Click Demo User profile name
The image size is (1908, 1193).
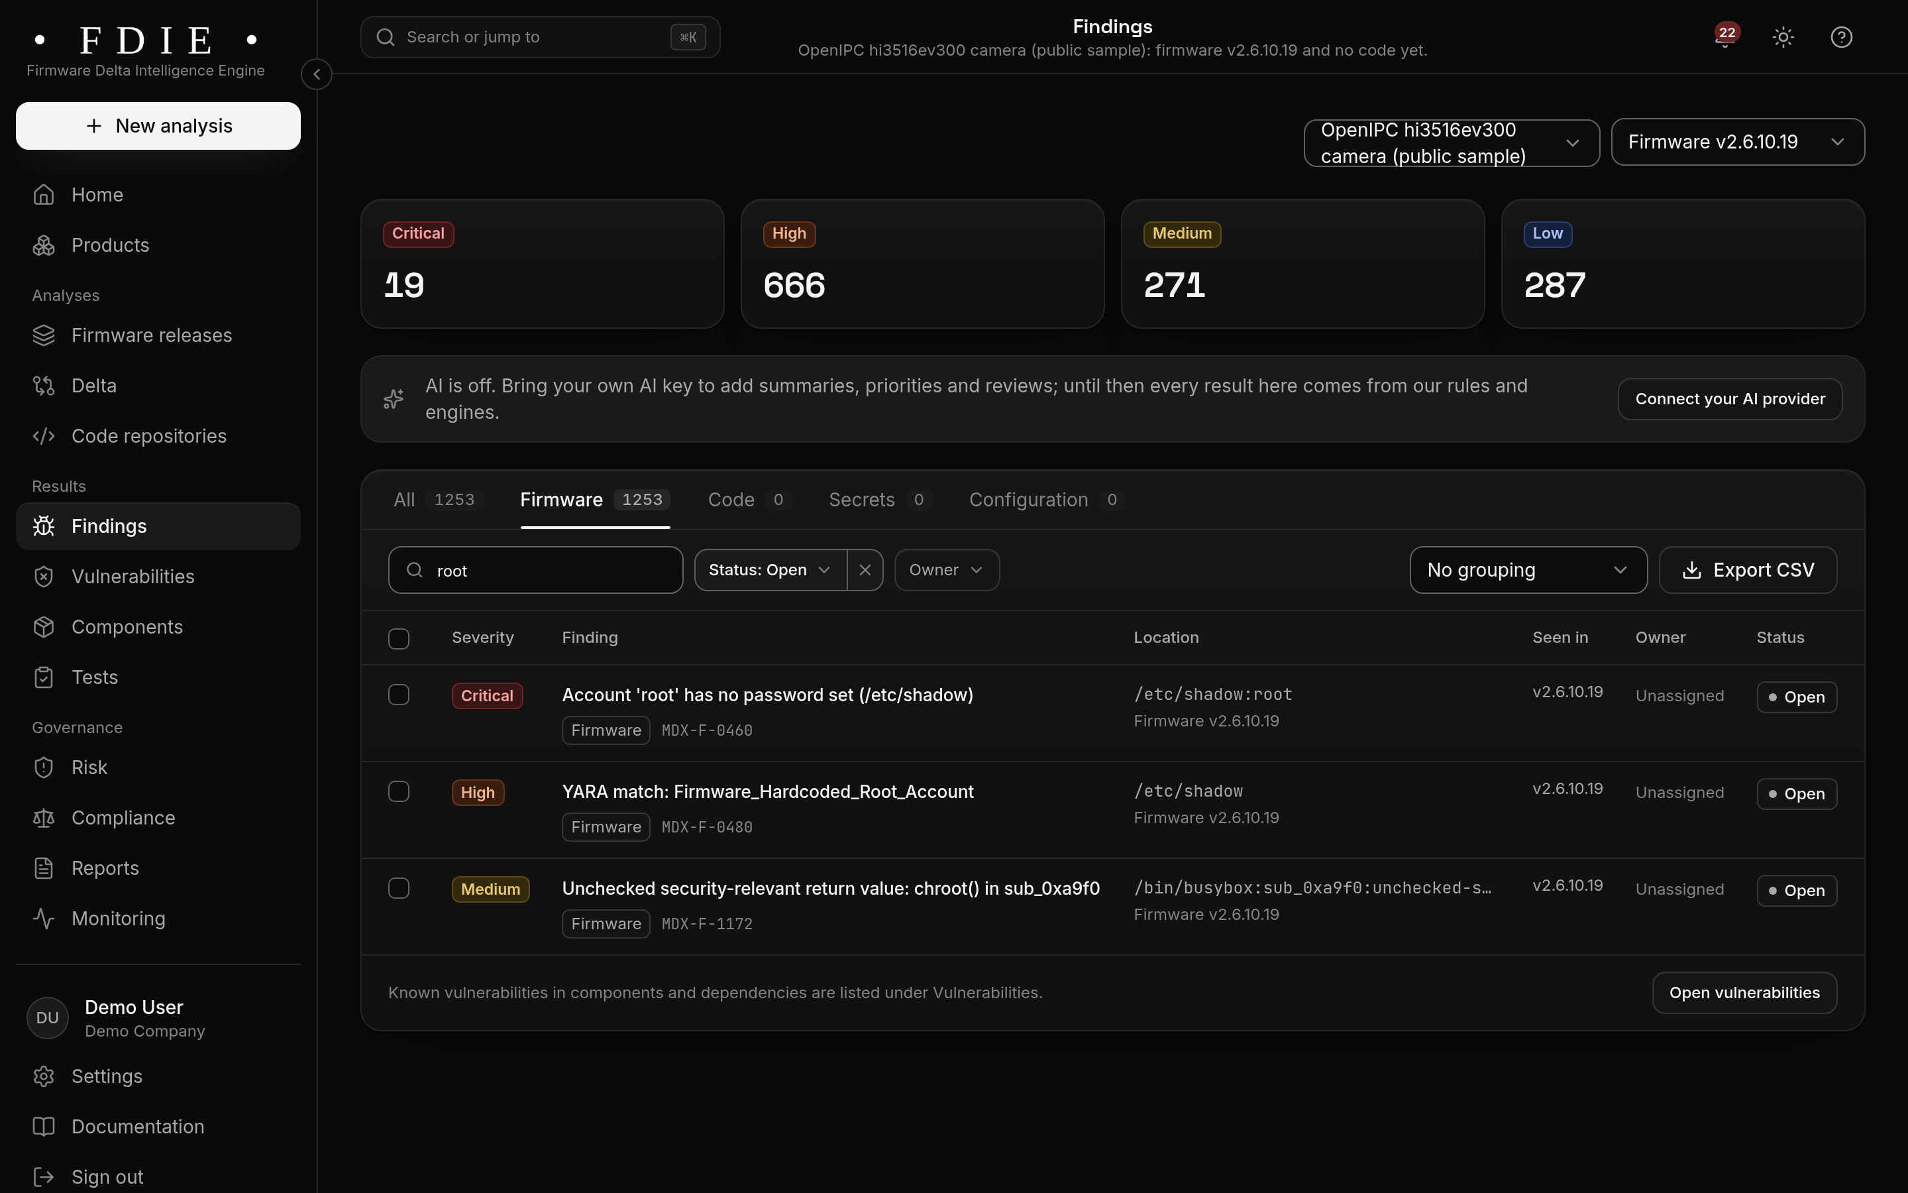coord(134,1007)
